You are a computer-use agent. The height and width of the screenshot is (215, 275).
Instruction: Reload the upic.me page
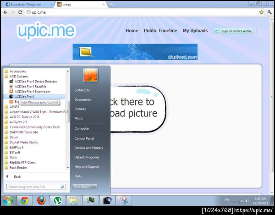[20, 12]
